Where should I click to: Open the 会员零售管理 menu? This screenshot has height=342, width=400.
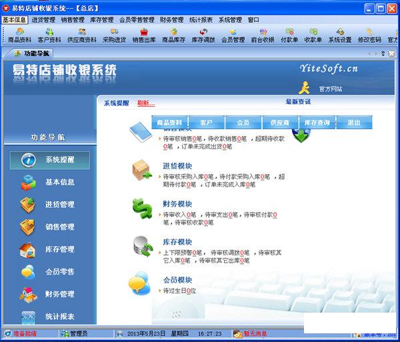tap(137, 19)
